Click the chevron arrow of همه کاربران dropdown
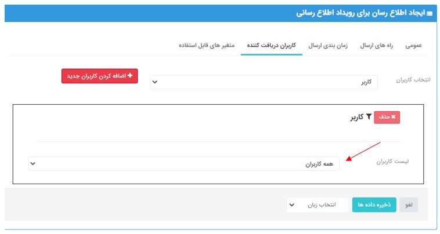Image resolution: width=440 pixels, height=234 pixels. coord(33,164)
